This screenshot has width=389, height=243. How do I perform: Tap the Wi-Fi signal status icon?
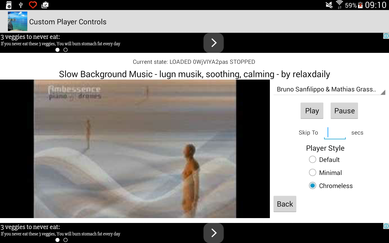(339, 5)
